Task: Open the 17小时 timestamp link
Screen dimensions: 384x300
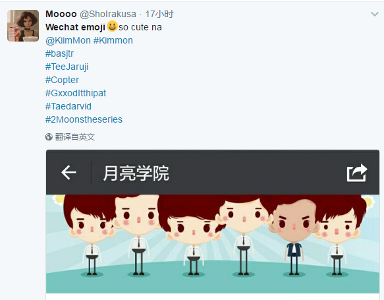Action: (x=159, y=15)
